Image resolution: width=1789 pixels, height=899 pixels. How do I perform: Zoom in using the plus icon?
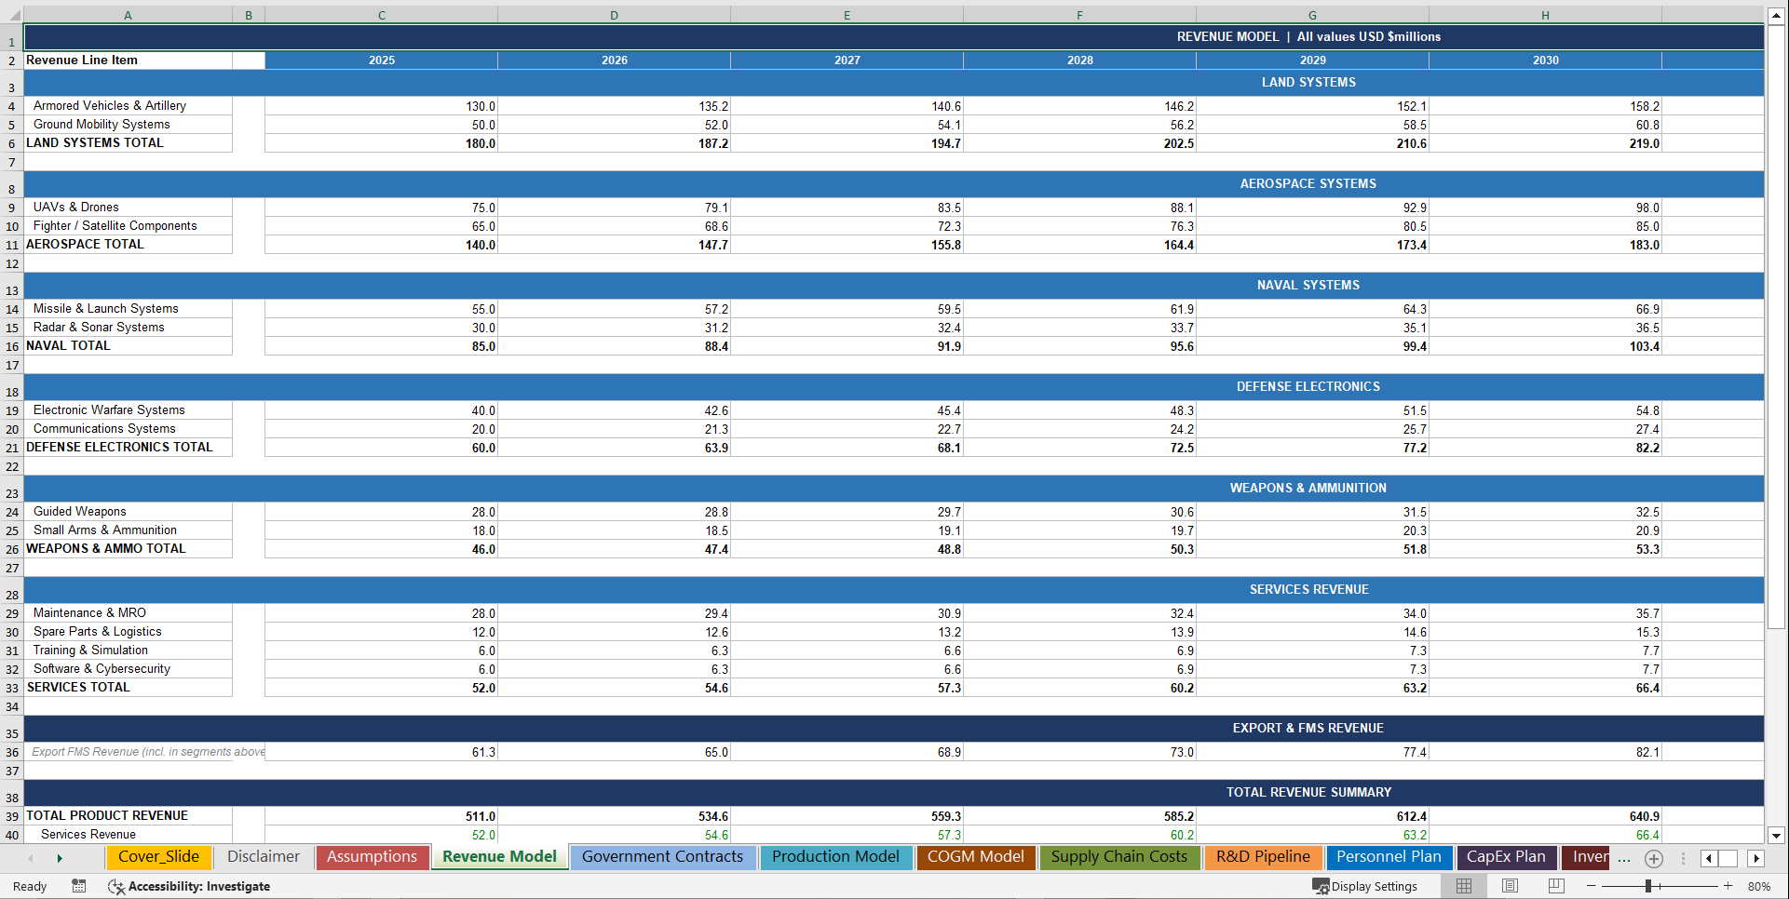(x=1728, y=886)
